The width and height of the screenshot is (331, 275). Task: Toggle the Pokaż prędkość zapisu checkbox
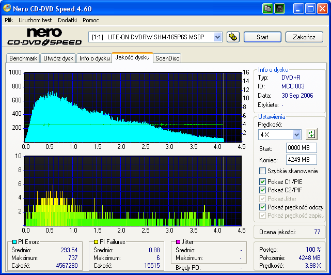coord(262,216)
